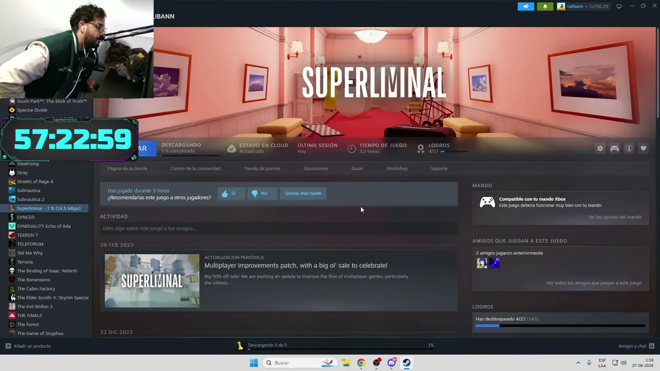
Task: Open Windows Start menu
Action: tap(254, 363)
